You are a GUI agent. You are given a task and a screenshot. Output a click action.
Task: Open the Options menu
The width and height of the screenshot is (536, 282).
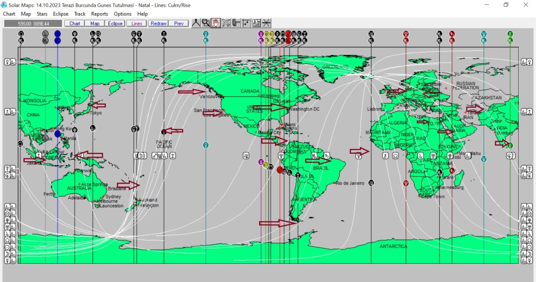pyautogui.click(x=122, y=14)
